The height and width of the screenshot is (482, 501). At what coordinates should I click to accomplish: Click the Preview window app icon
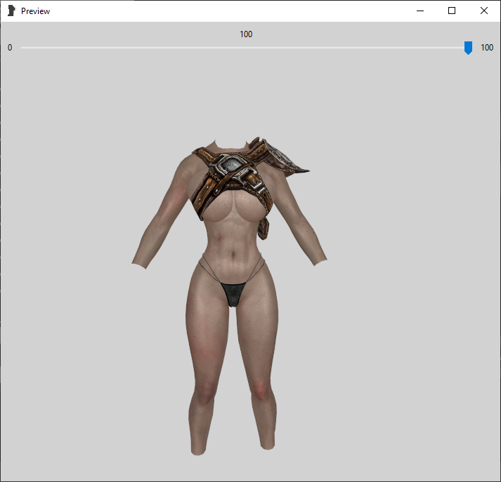(x=11, y=11)
